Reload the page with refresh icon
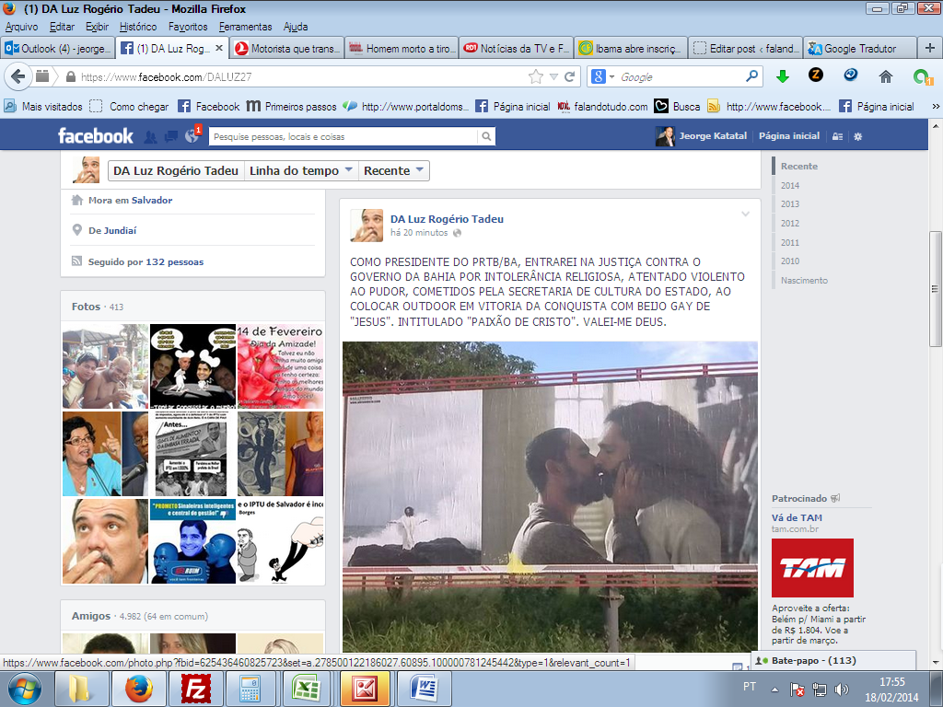This screenshot has height=707, width=943. [x=570, y=76]
